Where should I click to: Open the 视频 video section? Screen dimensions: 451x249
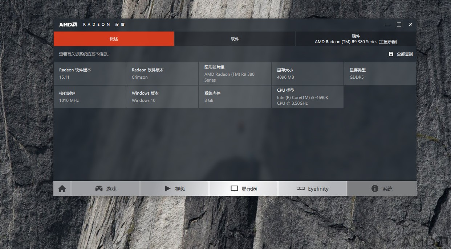pos(175,188)
